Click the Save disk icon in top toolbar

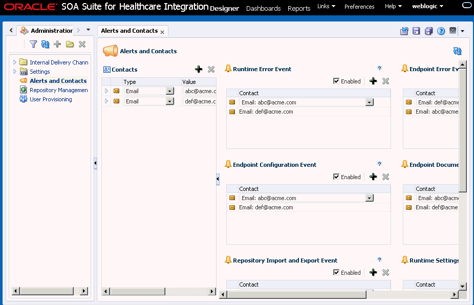(416, 31)
